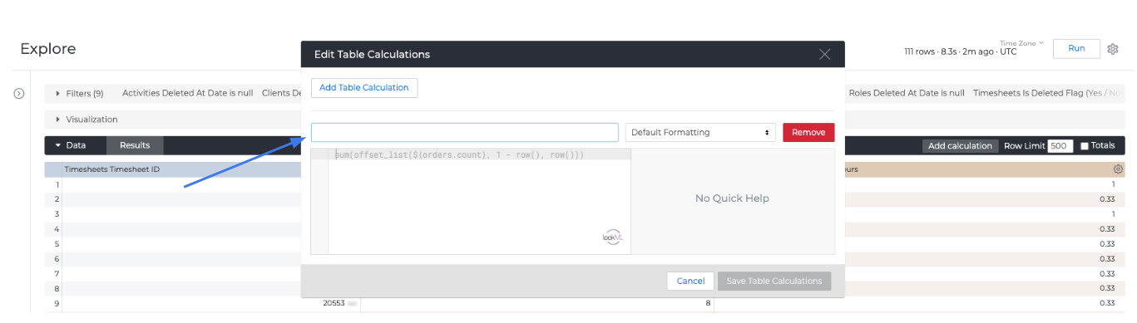Open the hours column gear options
The width and height of the screenshot is (1137, 323).
1118,169
